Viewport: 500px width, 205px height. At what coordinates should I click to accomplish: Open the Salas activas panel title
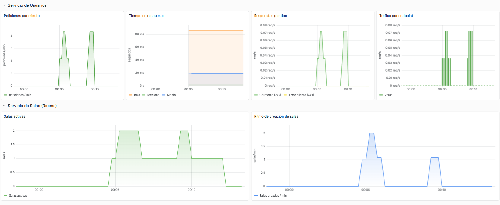[x=14, y=116]
